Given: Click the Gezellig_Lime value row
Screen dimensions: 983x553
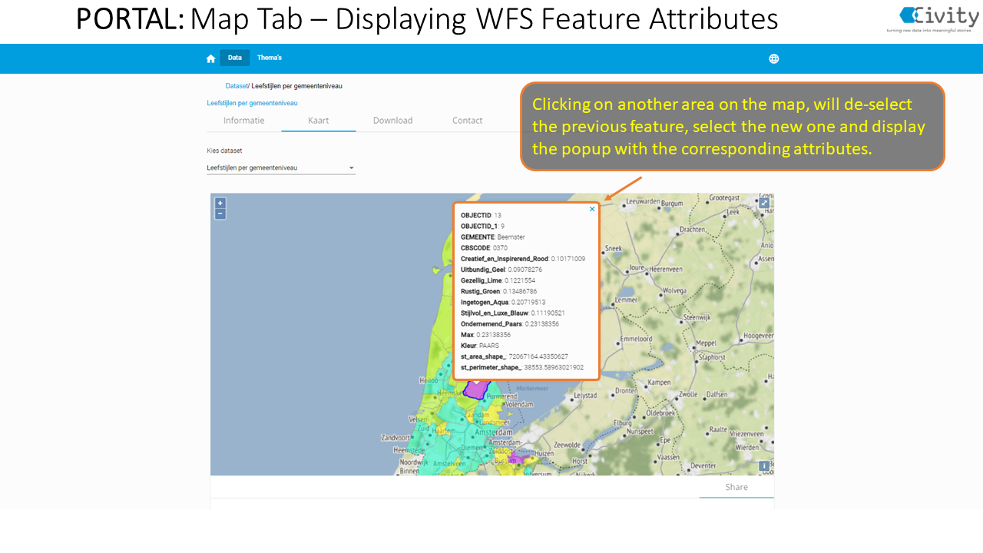Looking at the screenshot, I should click(x=498, y=280).
